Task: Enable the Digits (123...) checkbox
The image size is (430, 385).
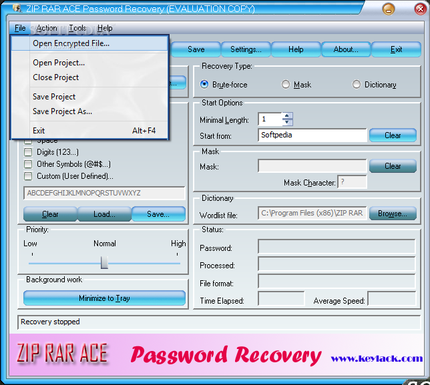Action: pos(28,152)
